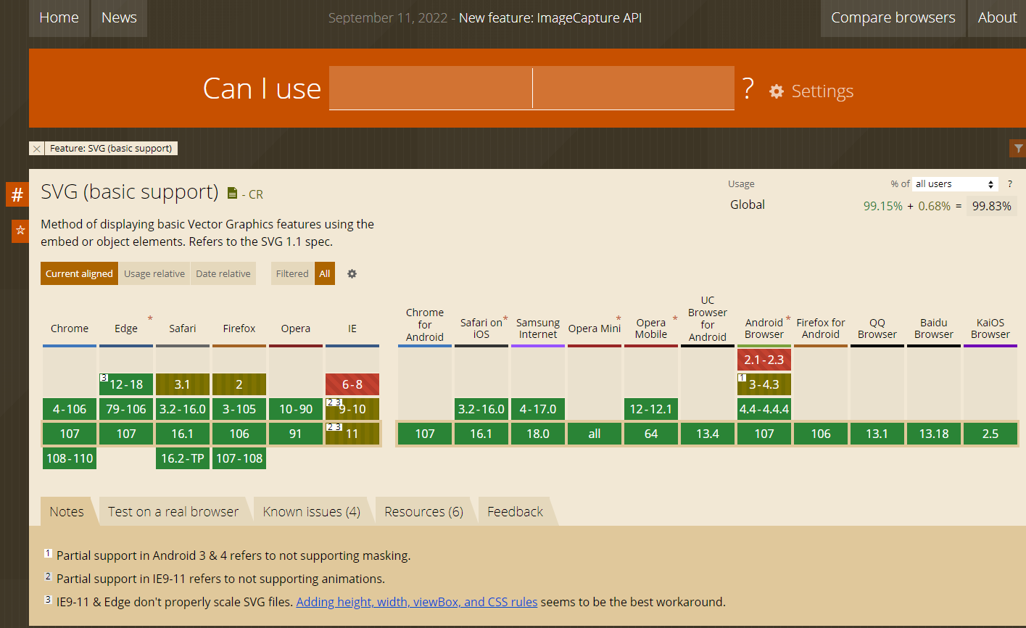Close the SVG basic support feature tag
Screen dimensions: 1026x628
(37, 149)
